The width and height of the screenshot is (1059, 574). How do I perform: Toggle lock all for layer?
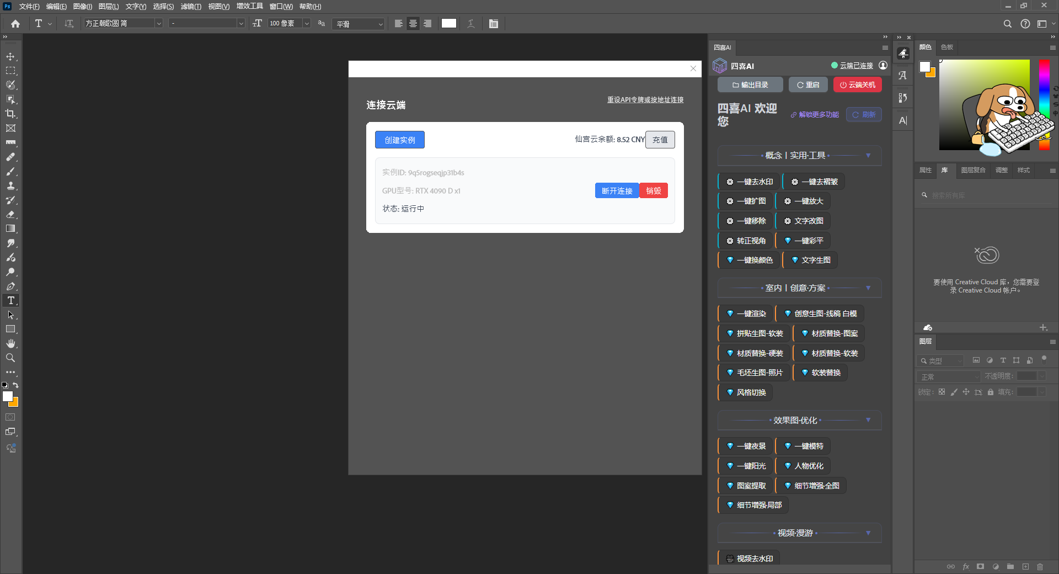coord(991,392)
